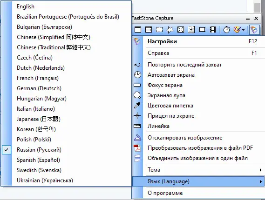Choose Повторить последний захват
Viewport: 265px width, 200px height.
point(198,65)
